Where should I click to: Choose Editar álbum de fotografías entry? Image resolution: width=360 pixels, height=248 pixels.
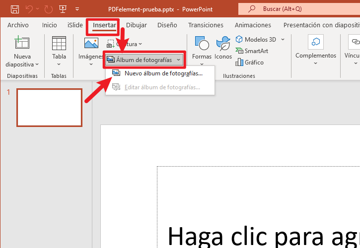click(x=160, y=87)
